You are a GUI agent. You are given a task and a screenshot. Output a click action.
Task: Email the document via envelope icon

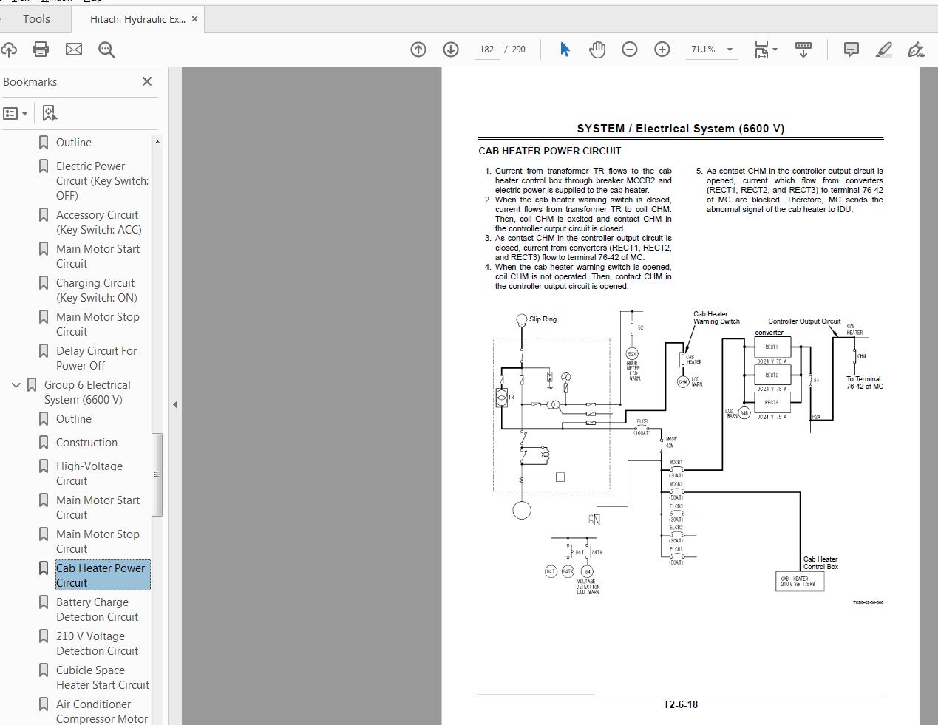[x=73, y=50]
